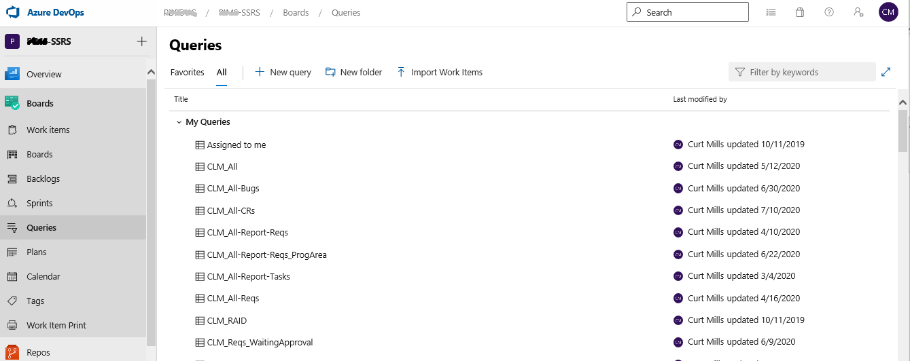This screenshot has height=361, width=910.
Task: Open the marketplace shopping bag icon
Action: click(800, 12)
